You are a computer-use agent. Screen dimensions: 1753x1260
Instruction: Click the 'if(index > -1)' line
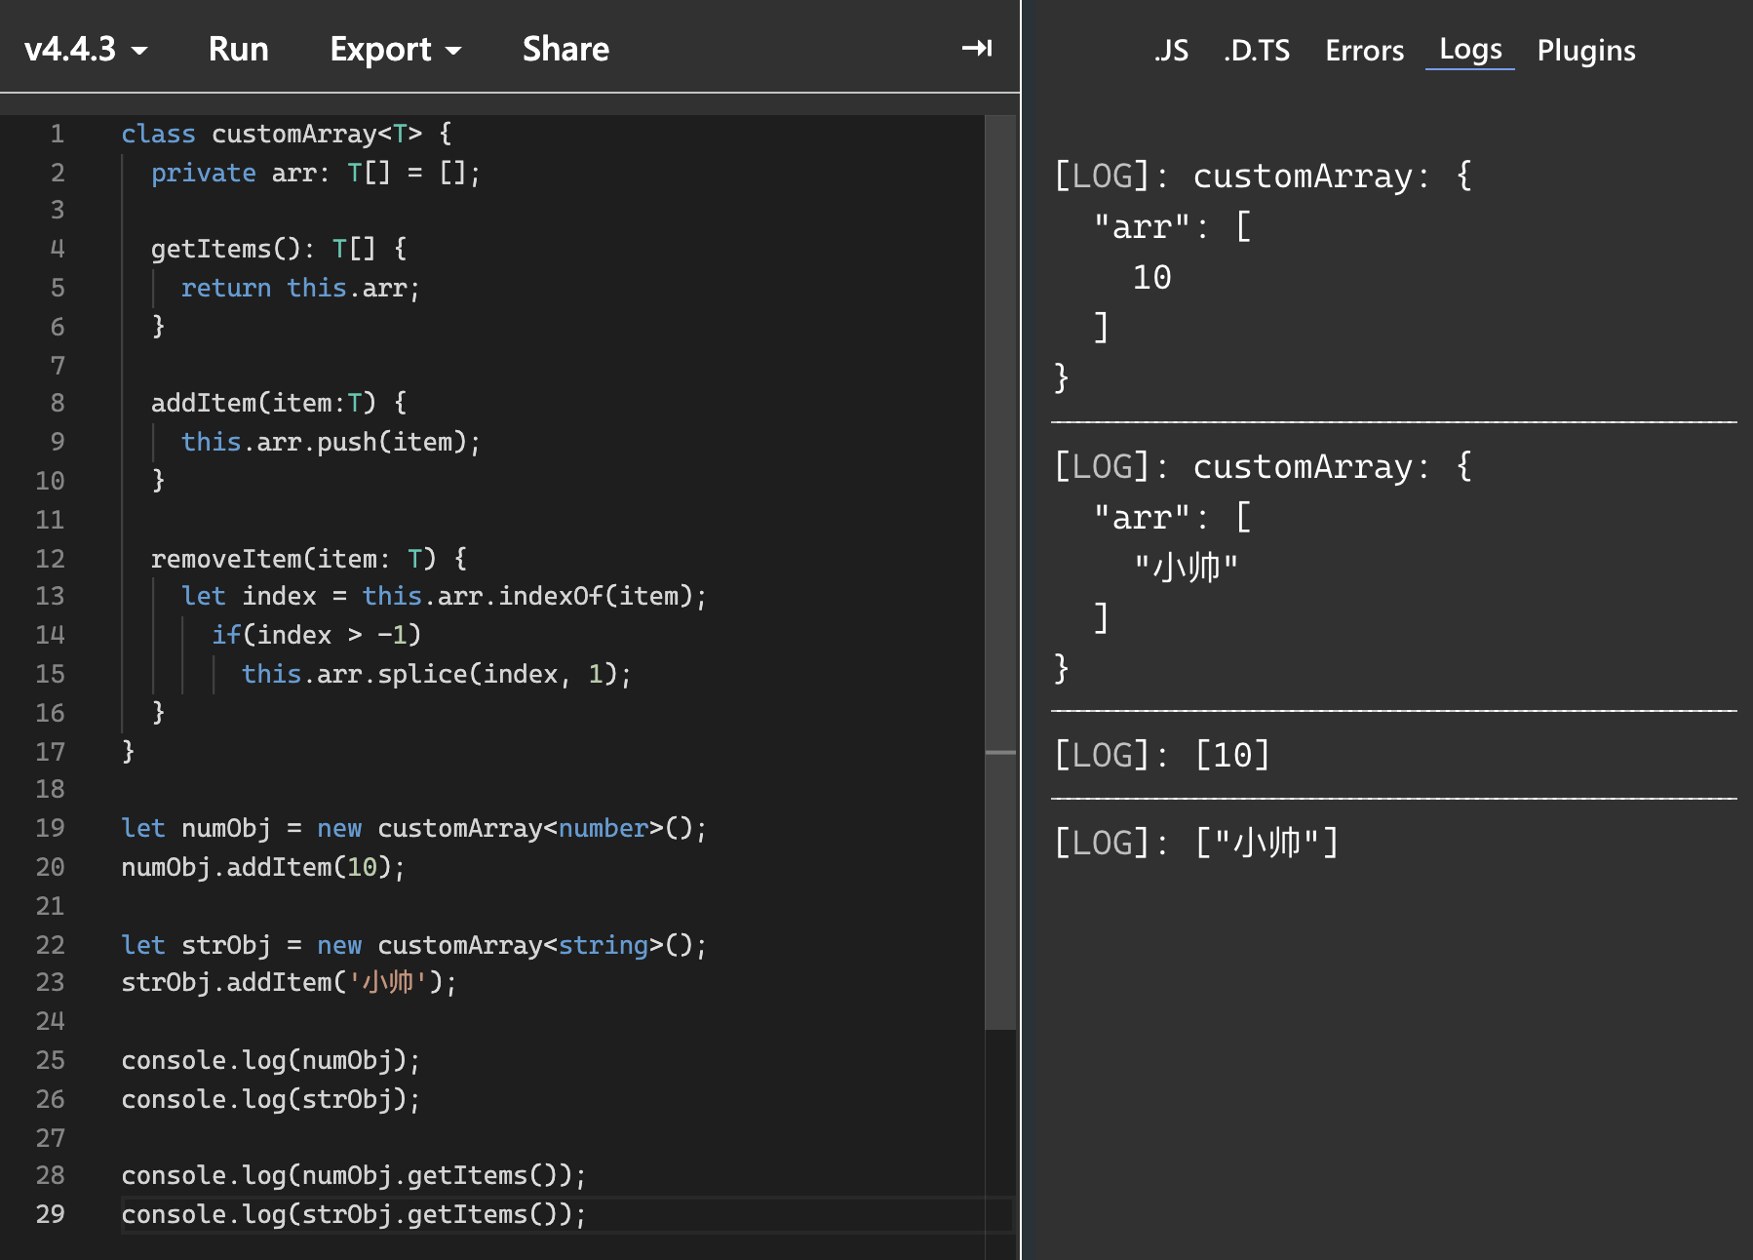pyautogui.click(x=317, y=635)
